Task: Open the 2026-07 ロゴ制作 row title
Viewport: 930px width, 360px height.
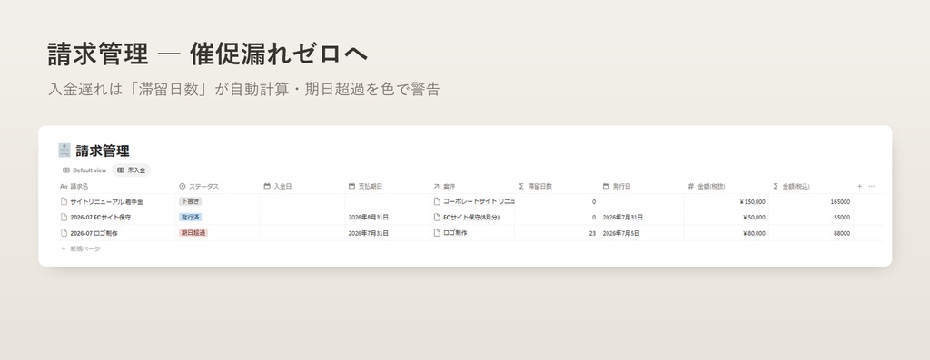Action: click(x=94, y=233)
